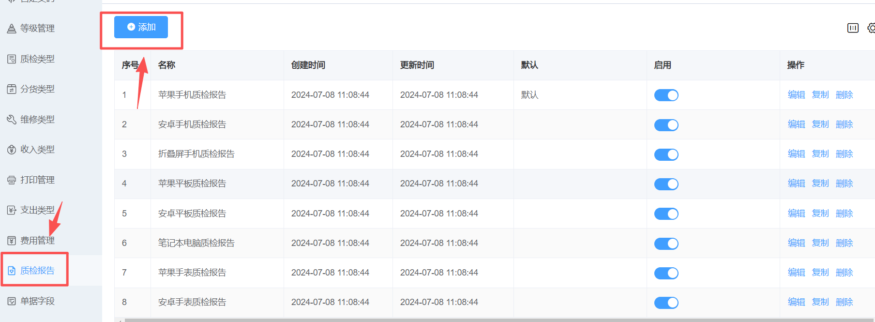
Task: Disable the 苹果手机质检报告 enable switch
Action: [666, 95]
